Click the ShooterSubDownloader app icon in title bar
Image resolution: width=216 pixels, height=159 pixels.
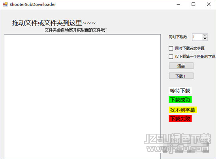5,4
